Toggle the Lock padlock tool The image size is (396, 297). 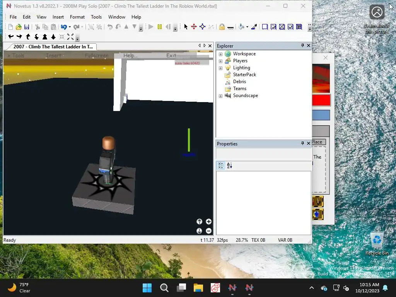click(222, 27)
